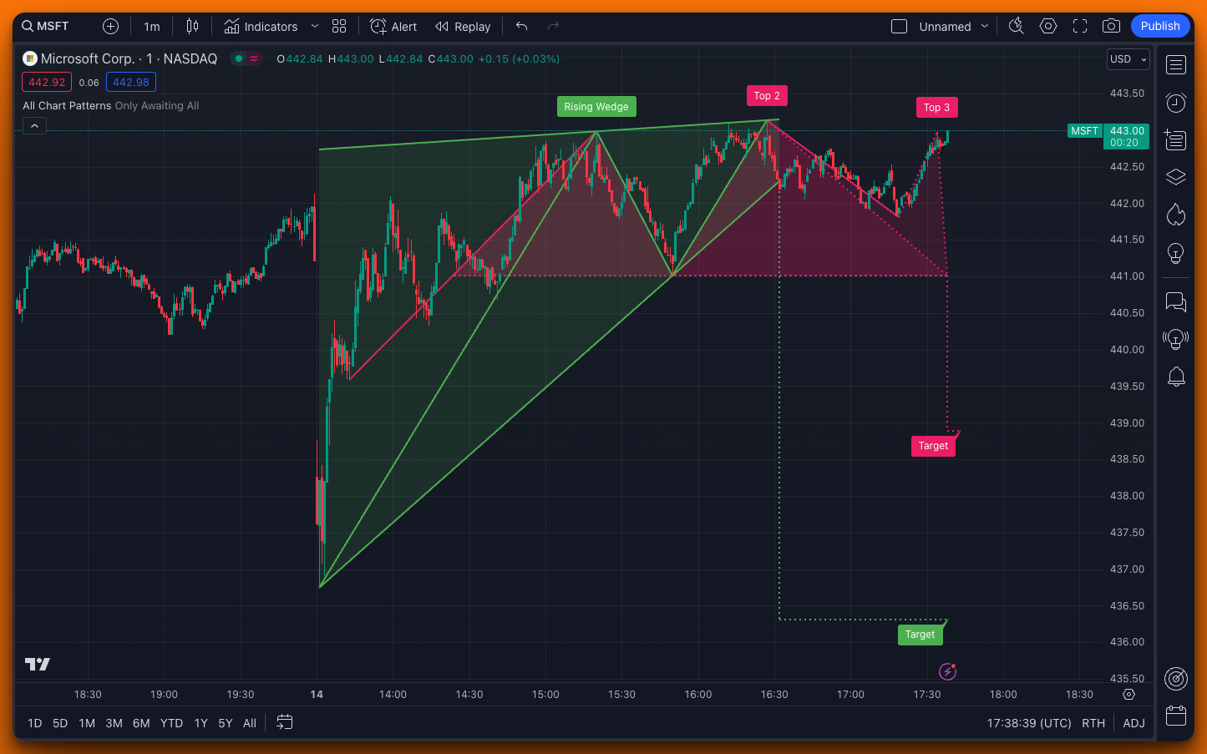1207x754 pixels.
Task: Open the Unnamed layout name
Action: pos(945,26)
